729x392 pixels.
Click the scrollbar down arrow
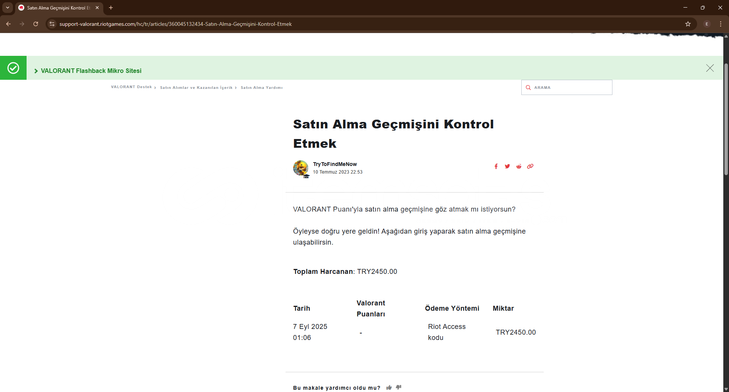click(726, 389)
